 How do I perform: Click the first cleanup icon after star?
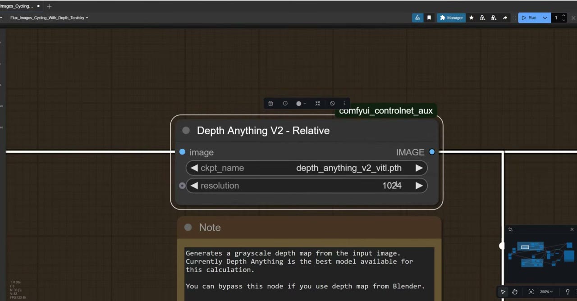coord(482,18)
